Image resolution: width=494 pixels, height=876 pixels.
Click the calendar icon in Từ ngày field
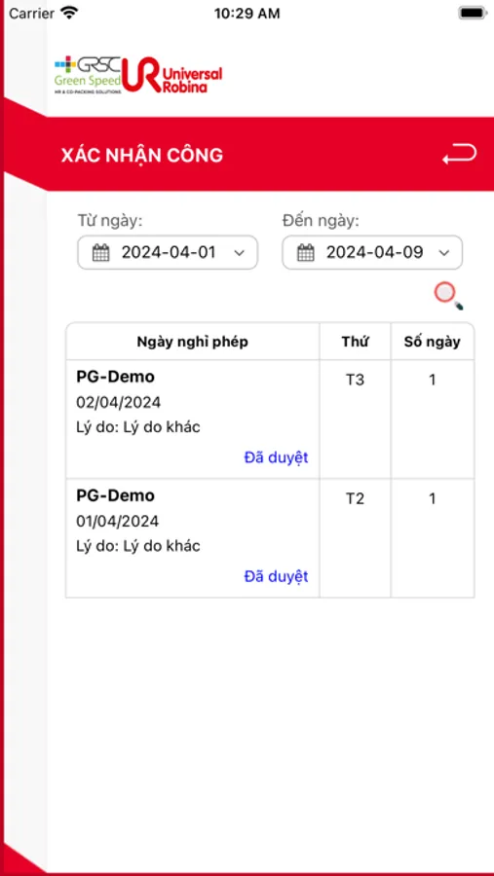point(100,252)
